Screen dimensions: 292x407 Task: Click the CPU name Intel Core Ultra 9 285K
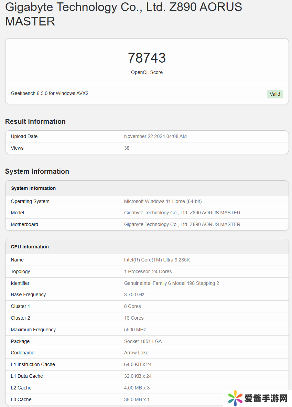pyautogui.click(x=157, y=260)
